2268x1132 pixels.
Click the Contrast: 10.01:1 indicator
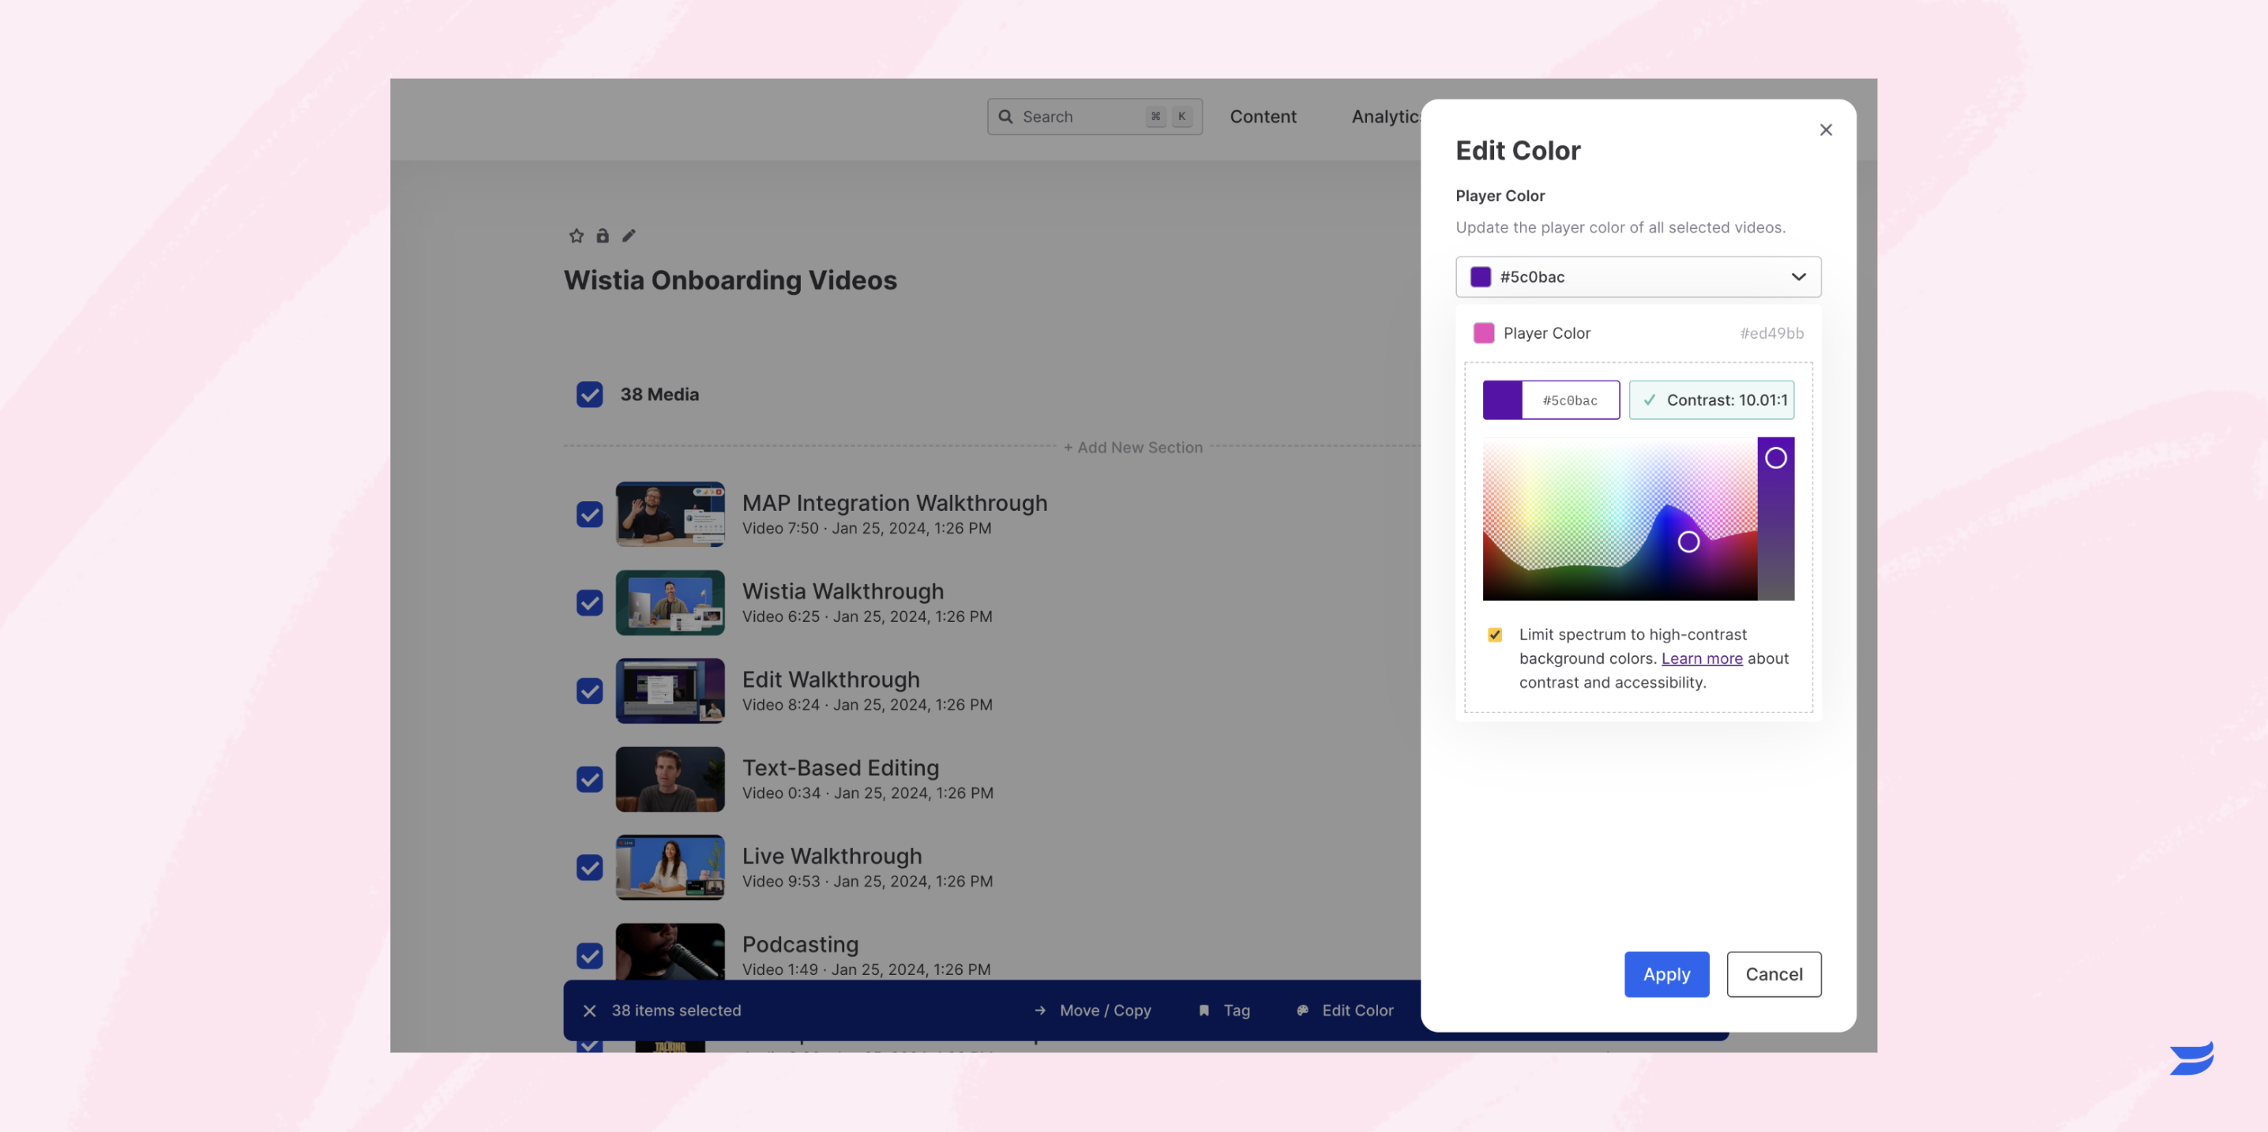point(1710,399)
